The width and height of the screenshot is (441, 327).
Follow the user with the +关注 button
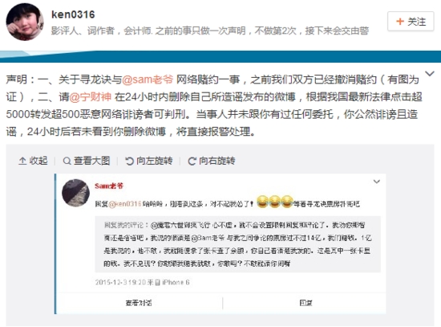411,21
